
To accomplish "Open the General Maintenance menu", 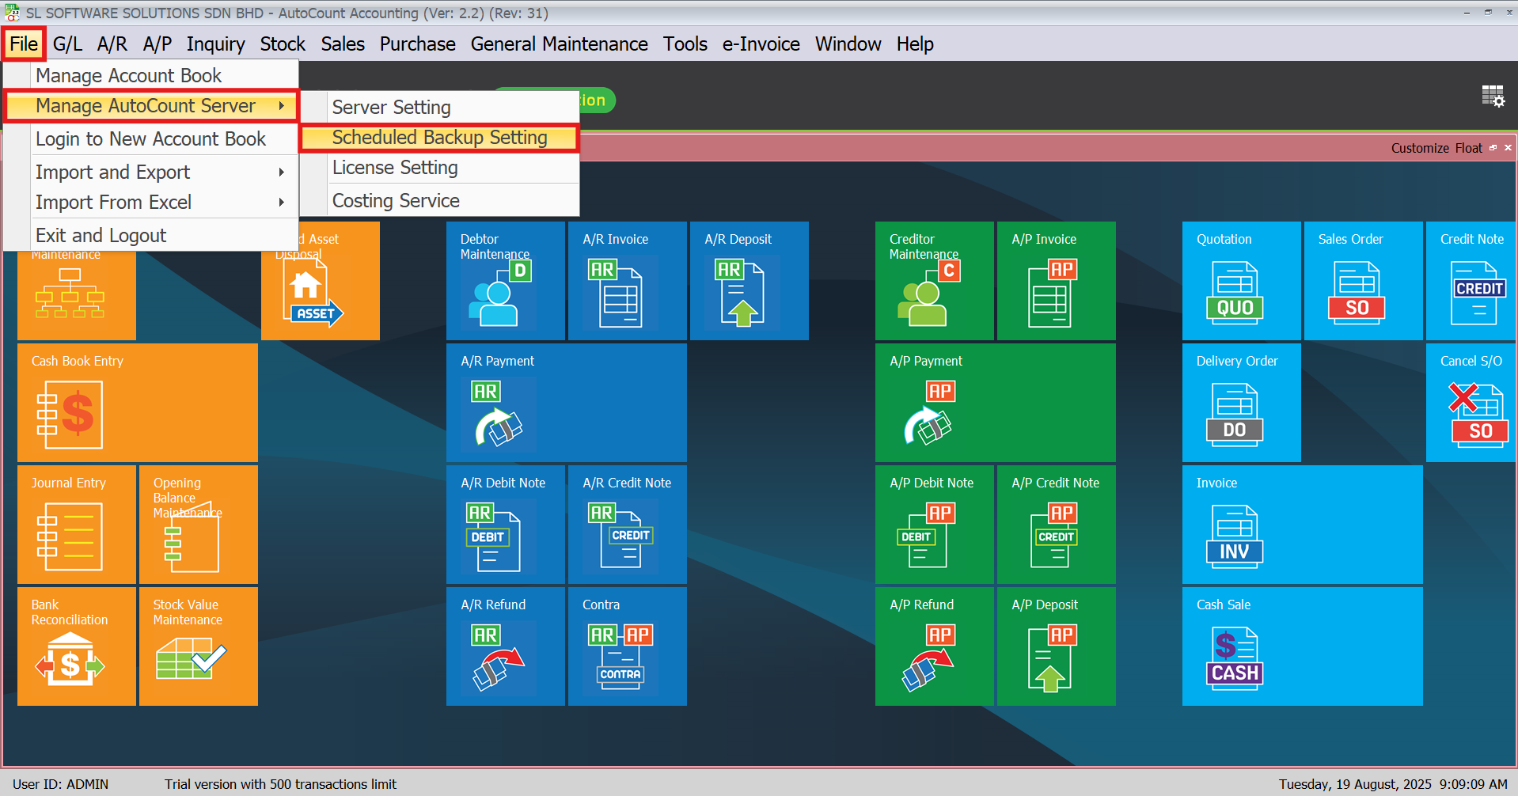I will pos(559,44).
